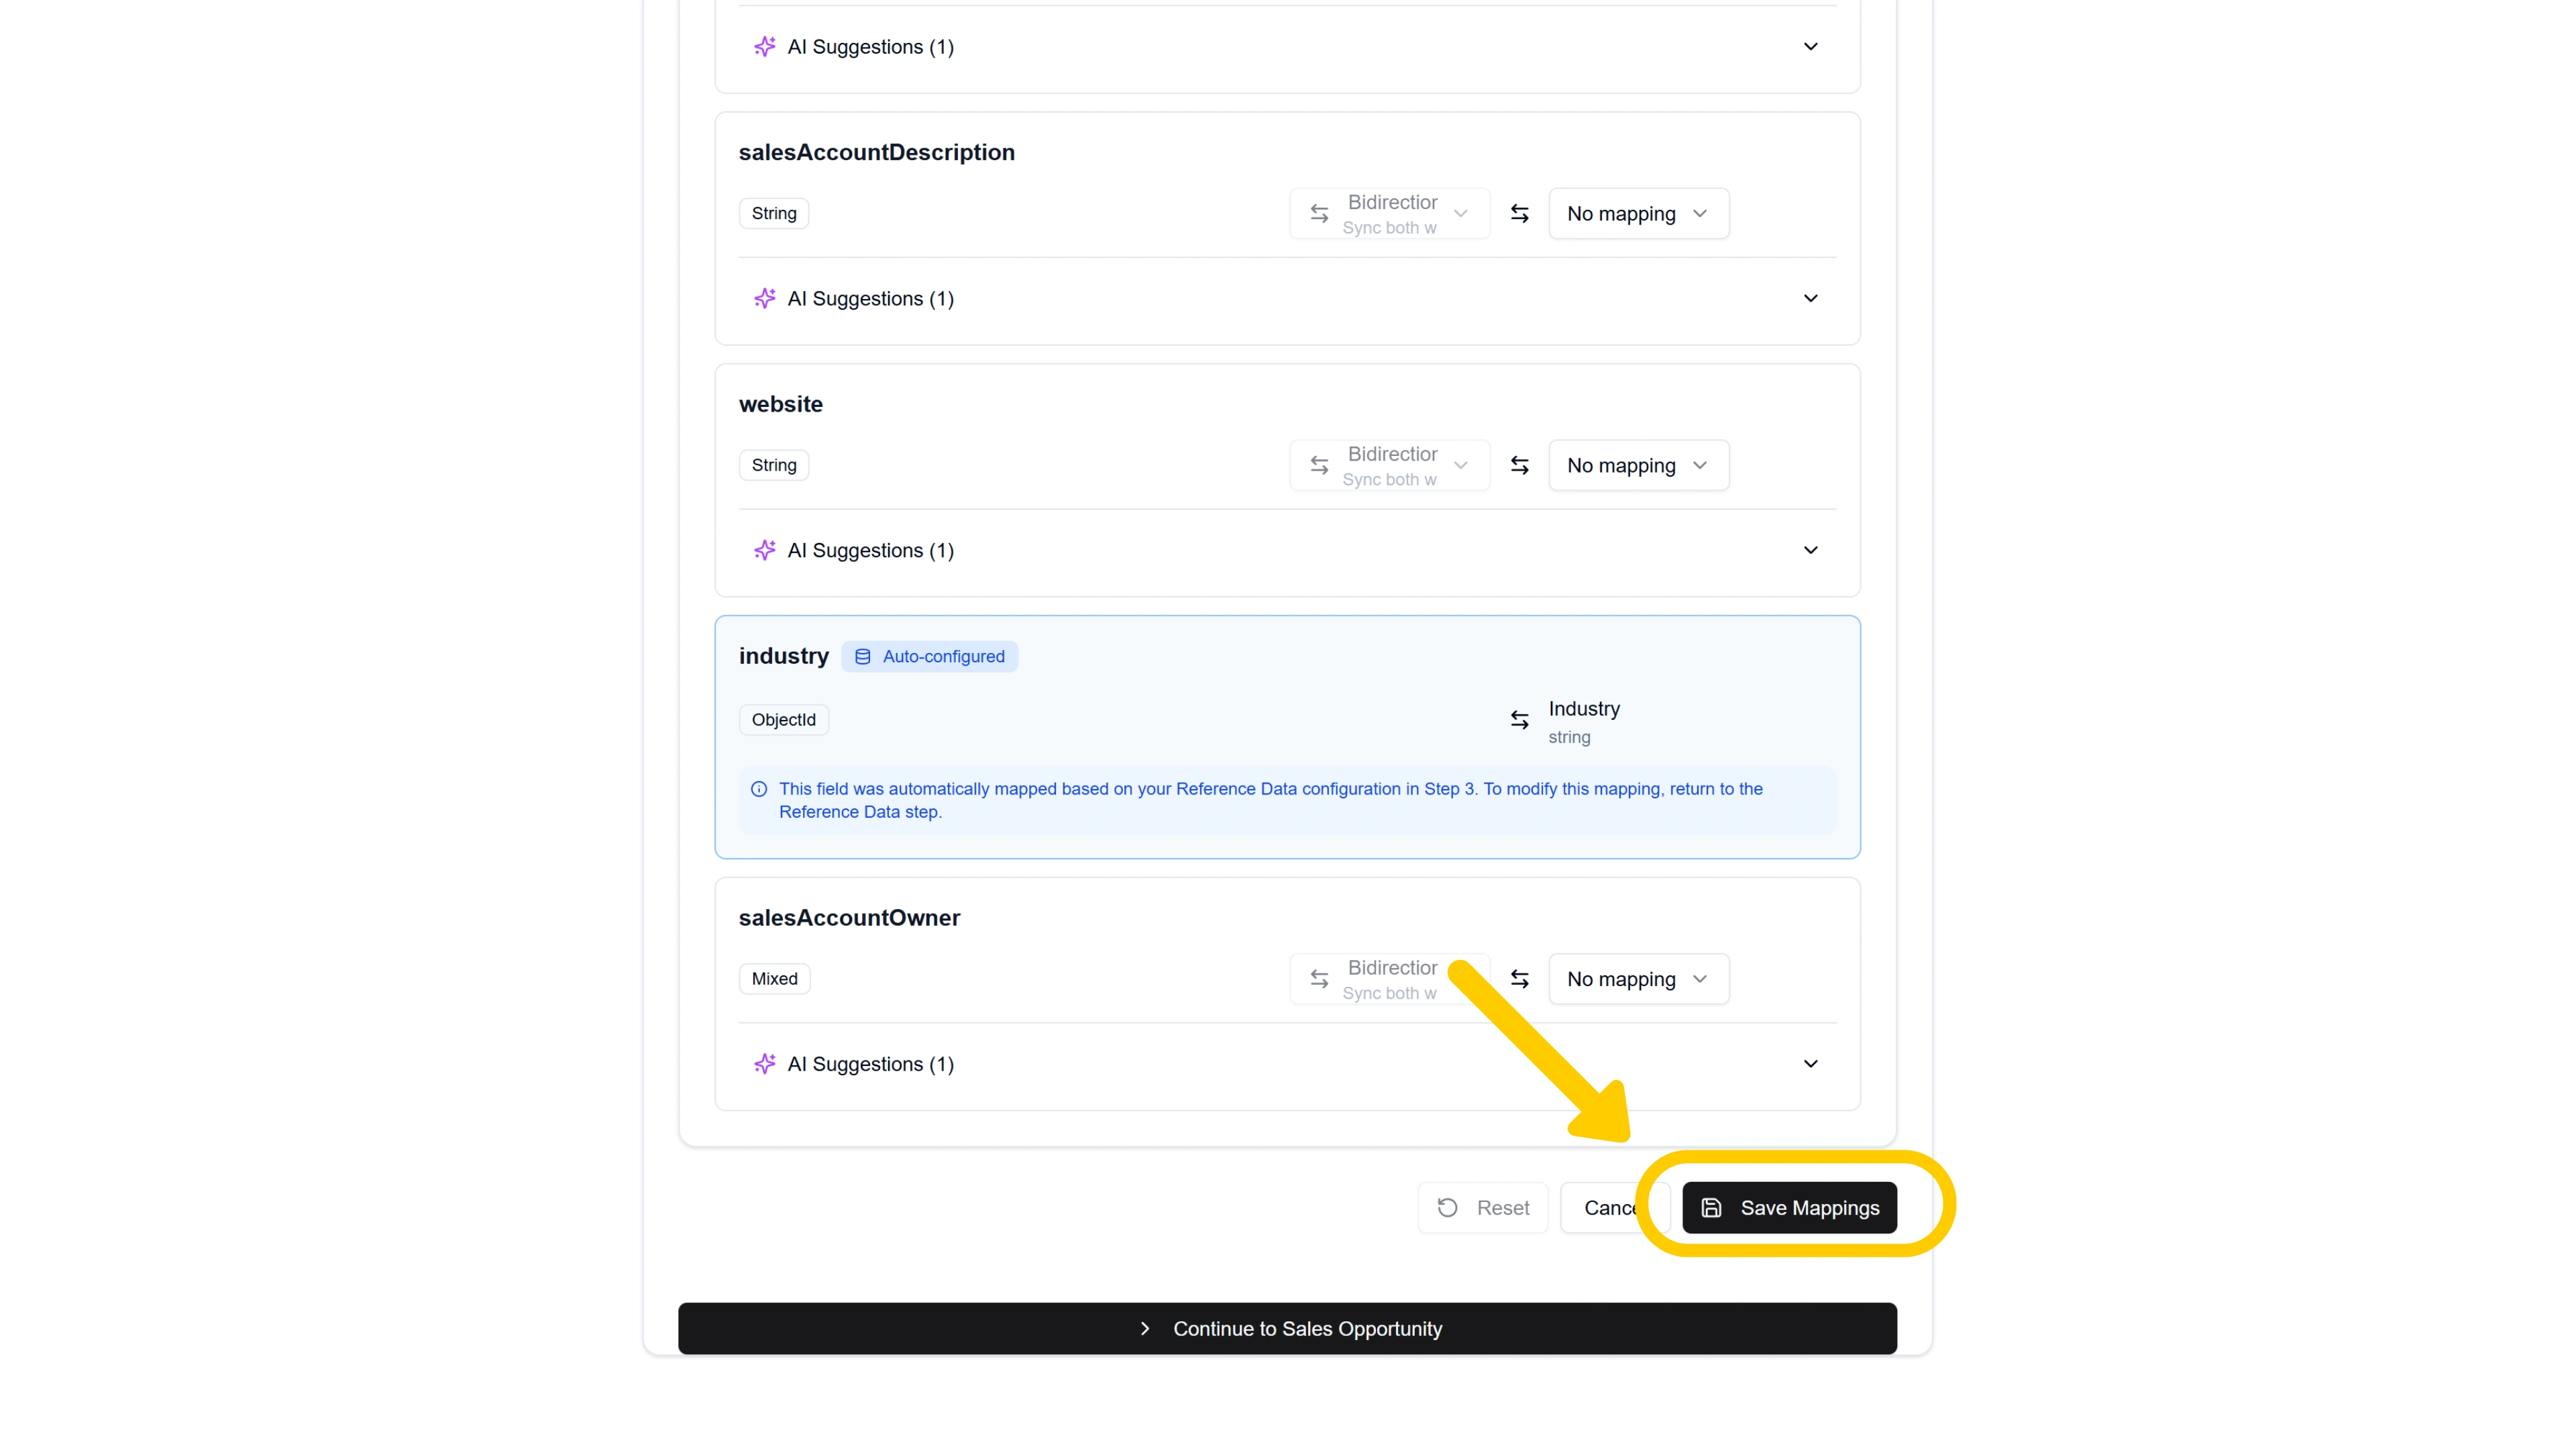Click the sparkle icon beside the top AI Suggestions
This screenshot has height=1448, width=2576.
coord(765,46)
